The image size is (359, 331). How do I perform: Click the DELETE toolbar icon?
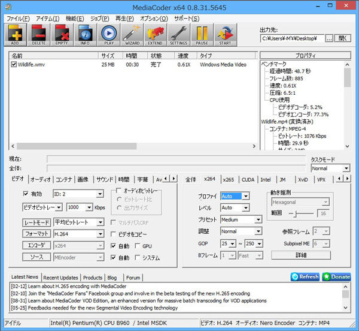point(39,35)
